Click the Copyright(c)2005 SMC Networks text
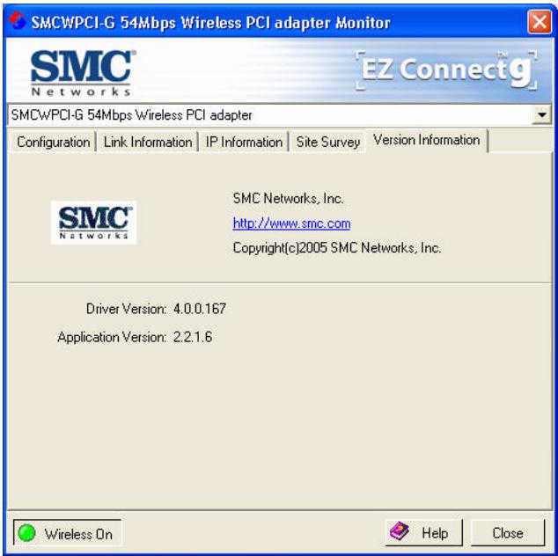 pos(337,247)
